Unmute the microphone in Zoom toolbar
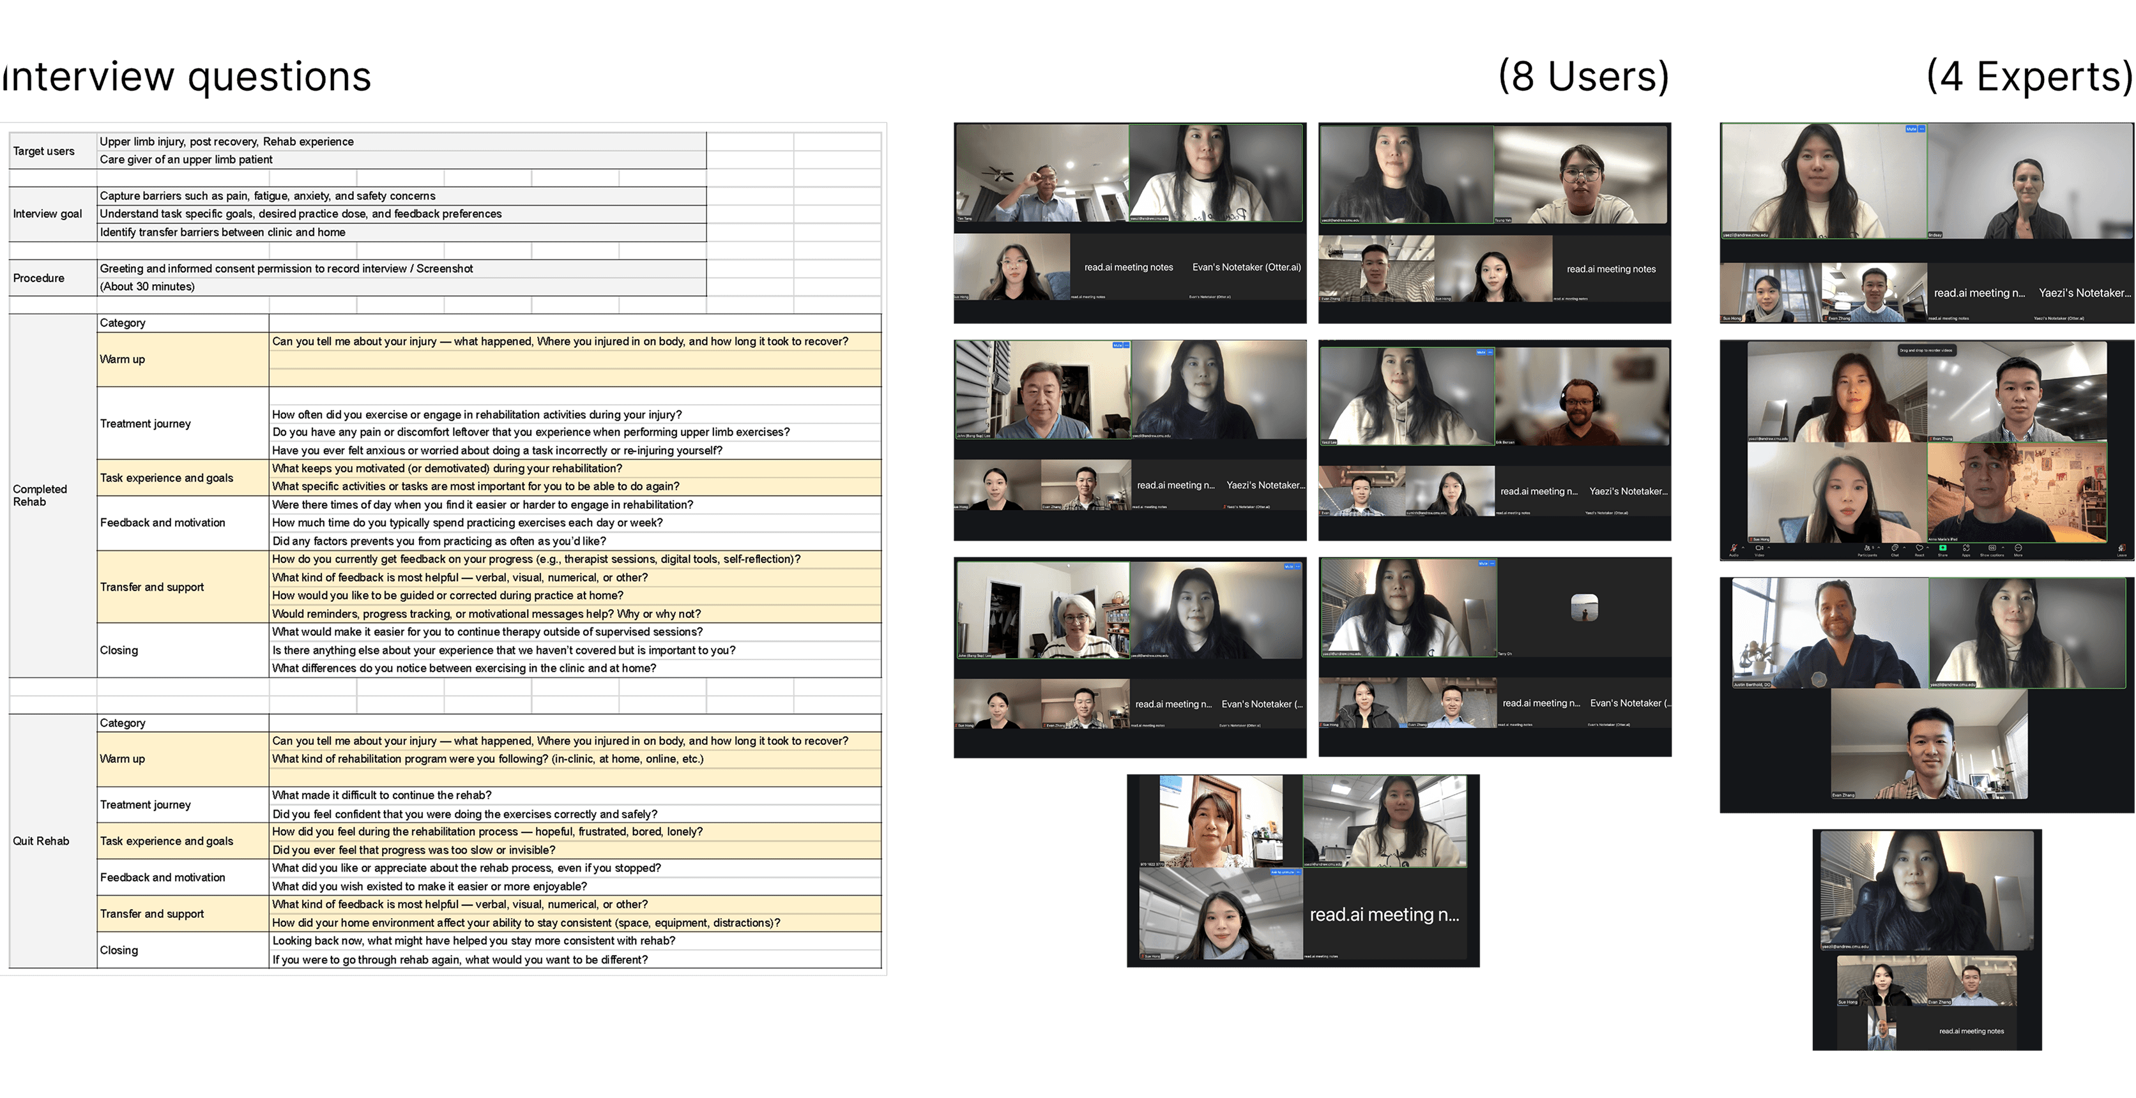The width and height of the screenshot is (2136, 1098). tap(1734, 548)
